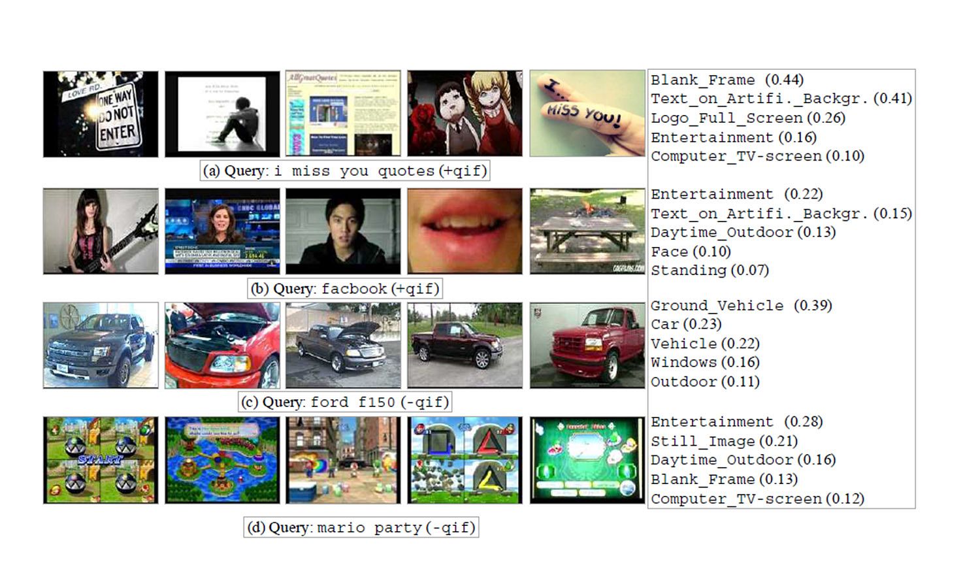Select the picnic table thumbnail
The width and height of the screenshot is (980, 588).
coord(587,231)
